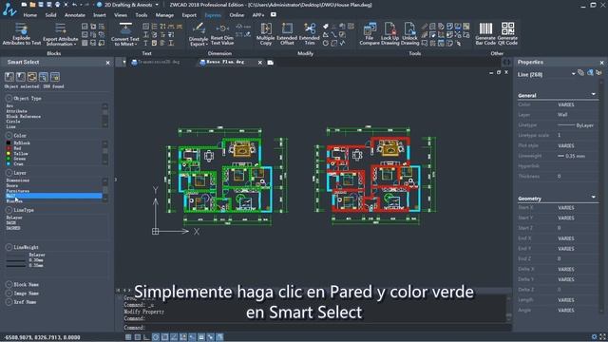608x342 pixels.
Task: Click the Undo arrow in quick access toolbar
Action: [74, 5]
